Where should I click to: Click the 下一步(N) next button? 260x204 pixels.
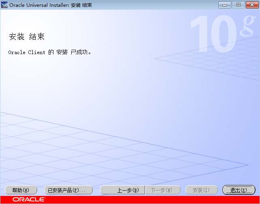pos(163,190)
